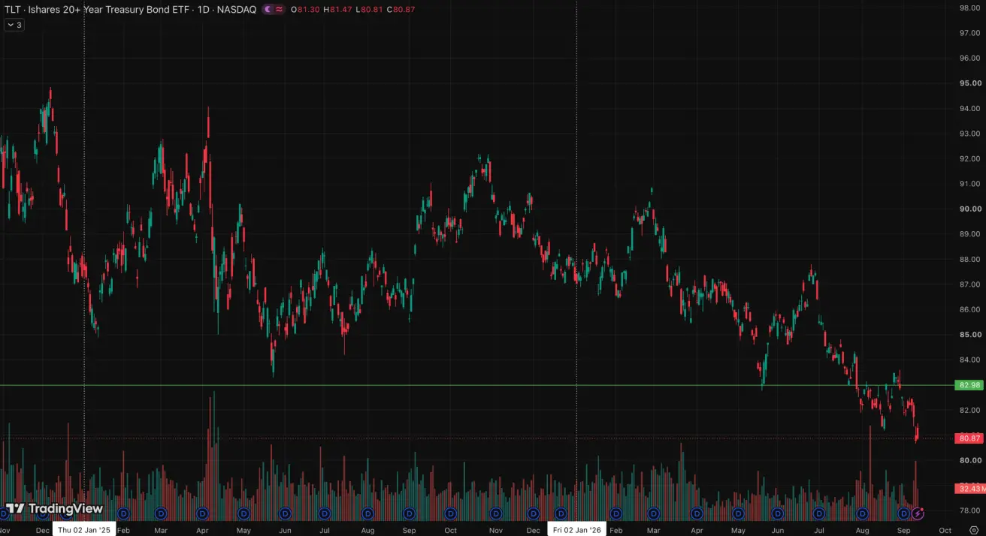
Task: Click the red 80.87 last price label
Action: (x=969, y=438)
